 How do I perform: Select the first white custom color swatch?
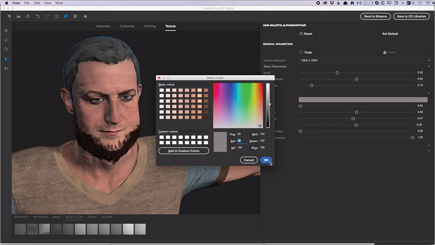[x=161, y=137]
